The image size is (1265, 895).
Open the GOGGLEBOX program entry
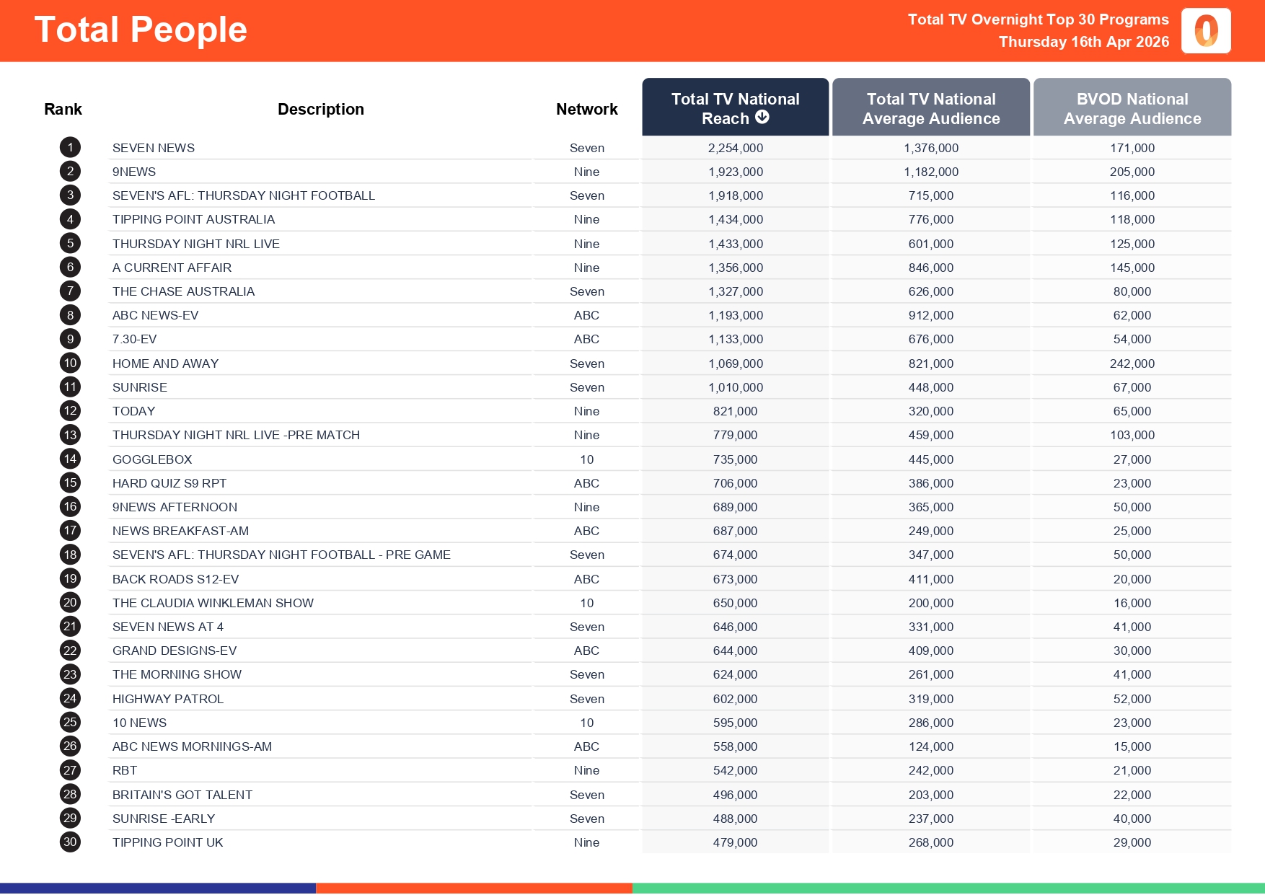[x=152, y=459]
